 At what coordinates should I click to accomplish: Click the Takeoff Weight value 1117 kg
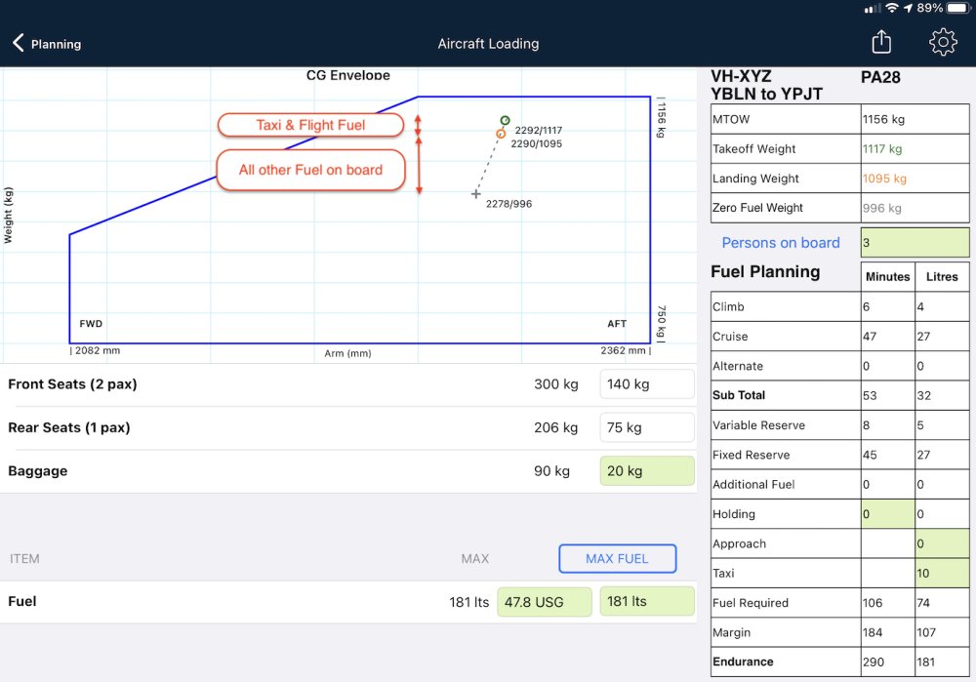(882, 149)
